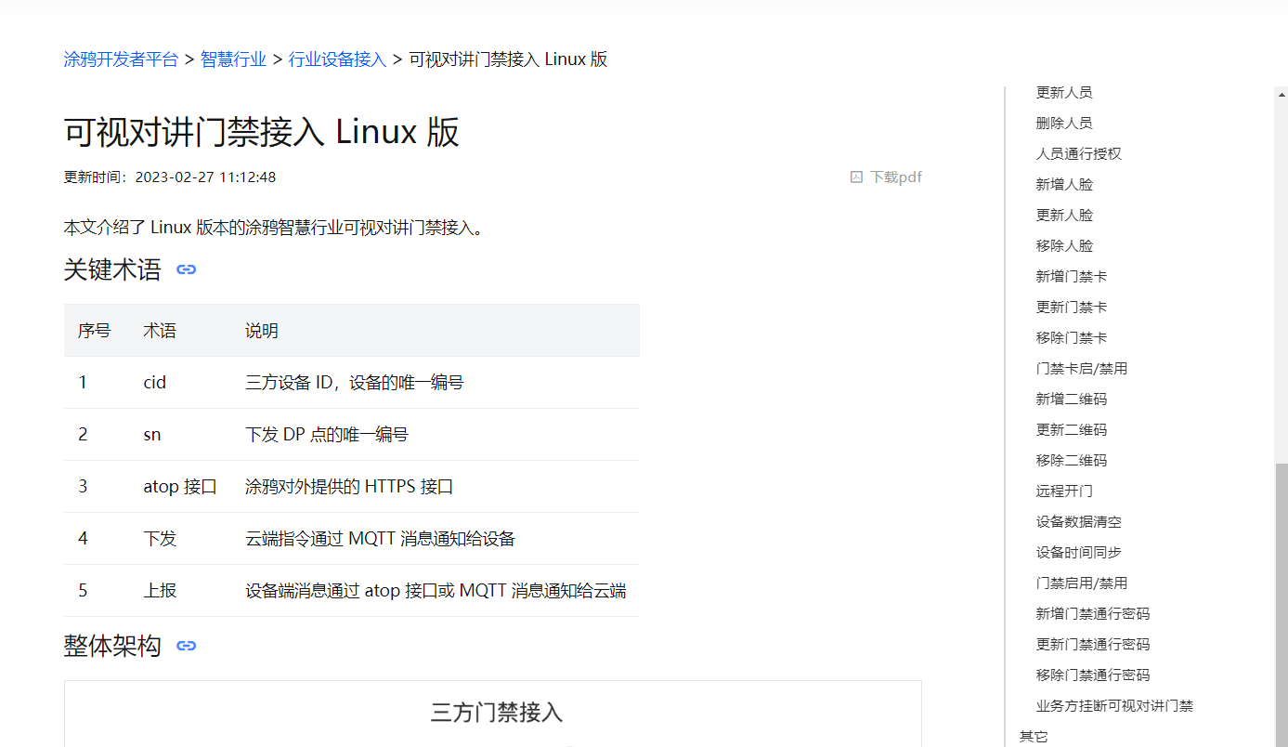The width and height of the screenshot is (1288, 747).
Task: Click description 三方设备 ID，设备的唯一编号
Action: pyautogui.click(x=354, y=382)
